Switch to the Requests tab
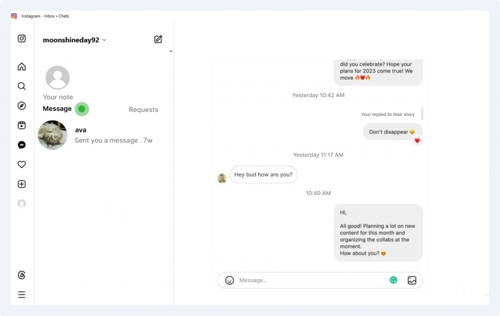Screen dimensions: 500x316 coord(144,110)
